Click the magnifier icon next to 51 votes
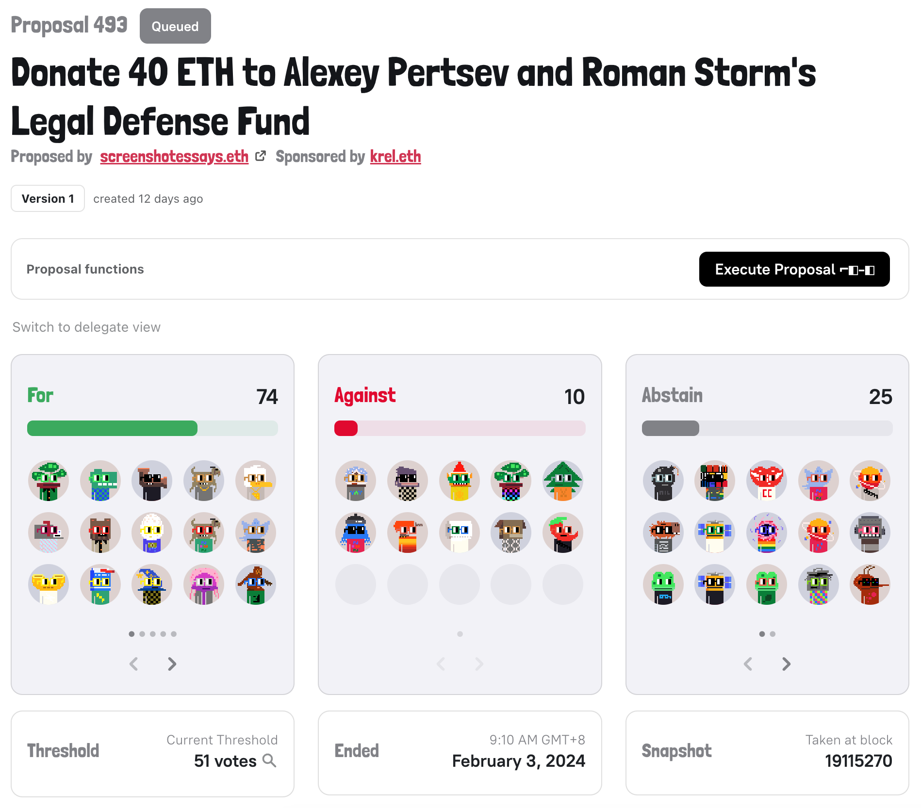 (269, 760)
